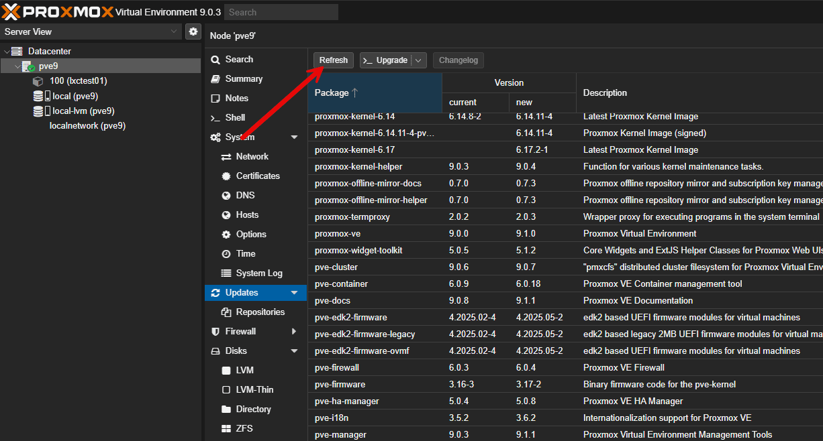Screen dimensions: 823x441
Task: Open the Upgrade split-button dropdown arrow
Action: point(418,60)
